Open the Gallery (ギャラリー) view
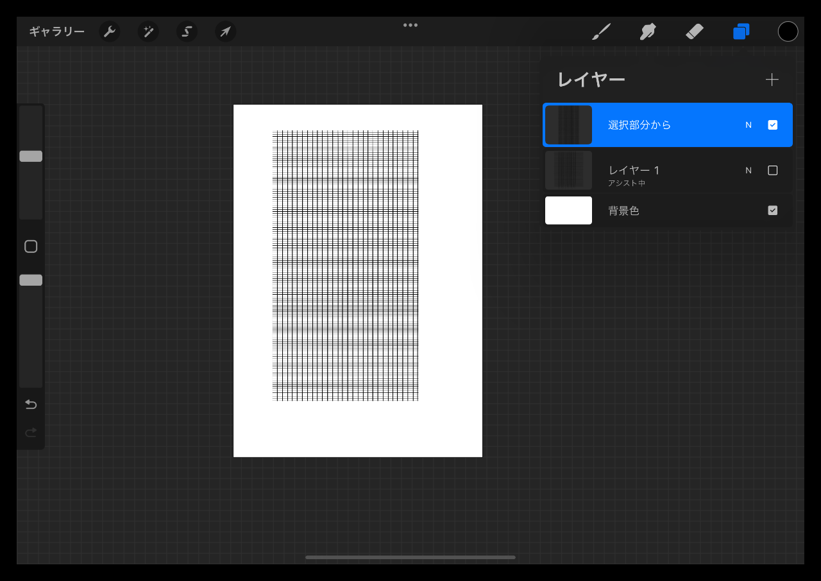Screen dimensions: 821x581 pyautogui.click(x=56, y=31)
